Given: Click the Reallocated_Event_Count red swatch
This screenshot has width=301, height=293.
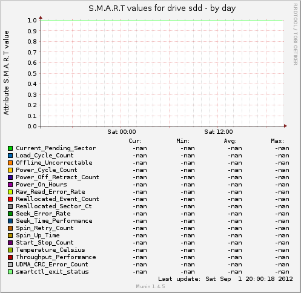Looking at the screenshot, I should [10, 199].
